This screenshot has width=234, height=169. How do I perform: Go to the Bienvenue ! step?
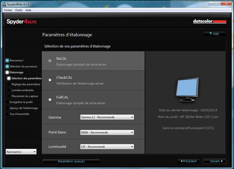coord(17,60)
